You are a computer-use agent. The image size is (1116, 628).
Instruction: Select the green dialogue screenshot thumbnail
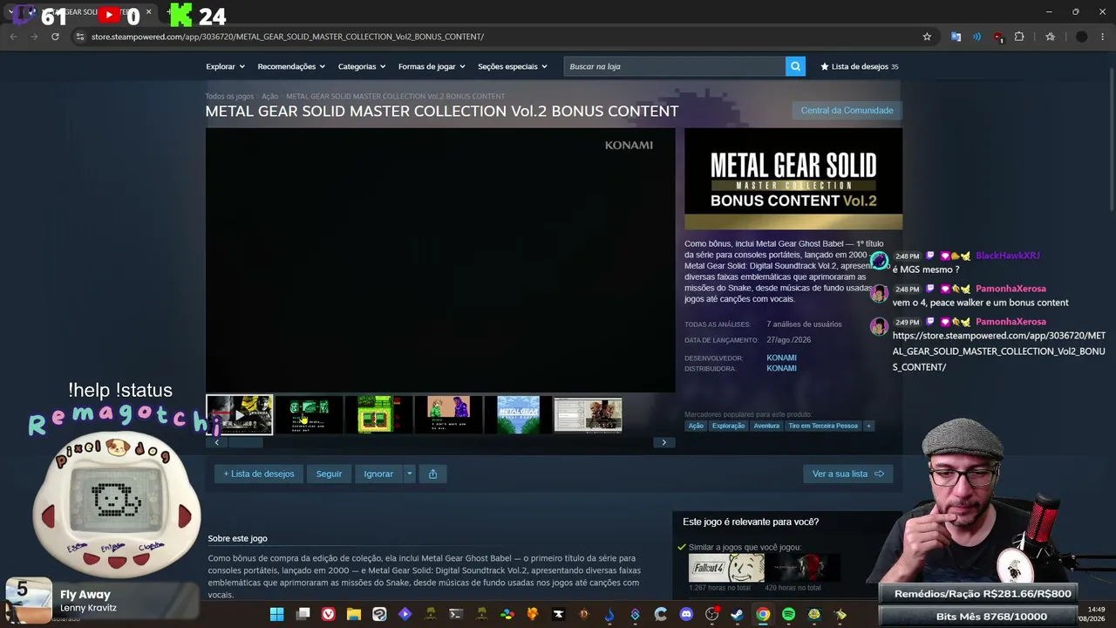309,414
